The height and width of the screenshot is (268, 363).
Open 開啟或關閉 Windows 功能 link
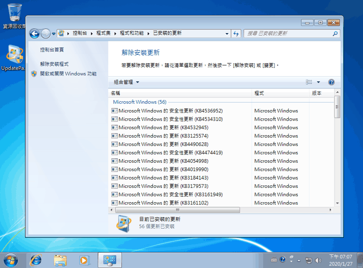68,73
